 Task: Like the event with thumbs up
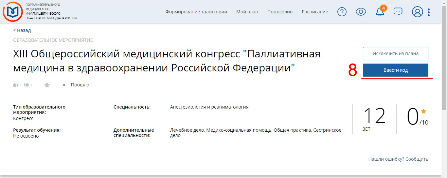15,85
